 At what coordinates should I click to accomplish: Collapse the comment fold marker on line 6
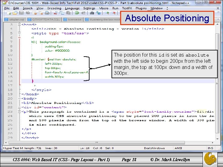click(x=19, y=37)
